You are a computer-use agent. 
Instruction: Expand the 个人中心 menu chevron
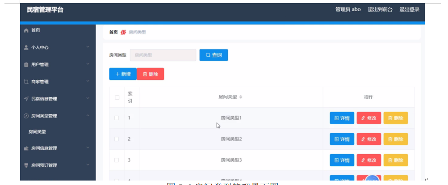pyautogui.click(x=88, y=47)
